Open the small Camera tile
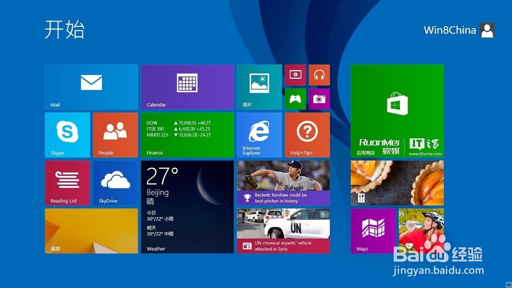This screenshot has width=512, height=288. click(x=319, y=99)
